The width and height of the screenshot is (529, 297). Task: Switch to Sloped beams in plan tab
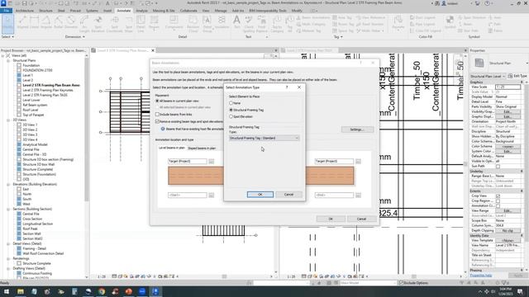click(x=202, y=148)
